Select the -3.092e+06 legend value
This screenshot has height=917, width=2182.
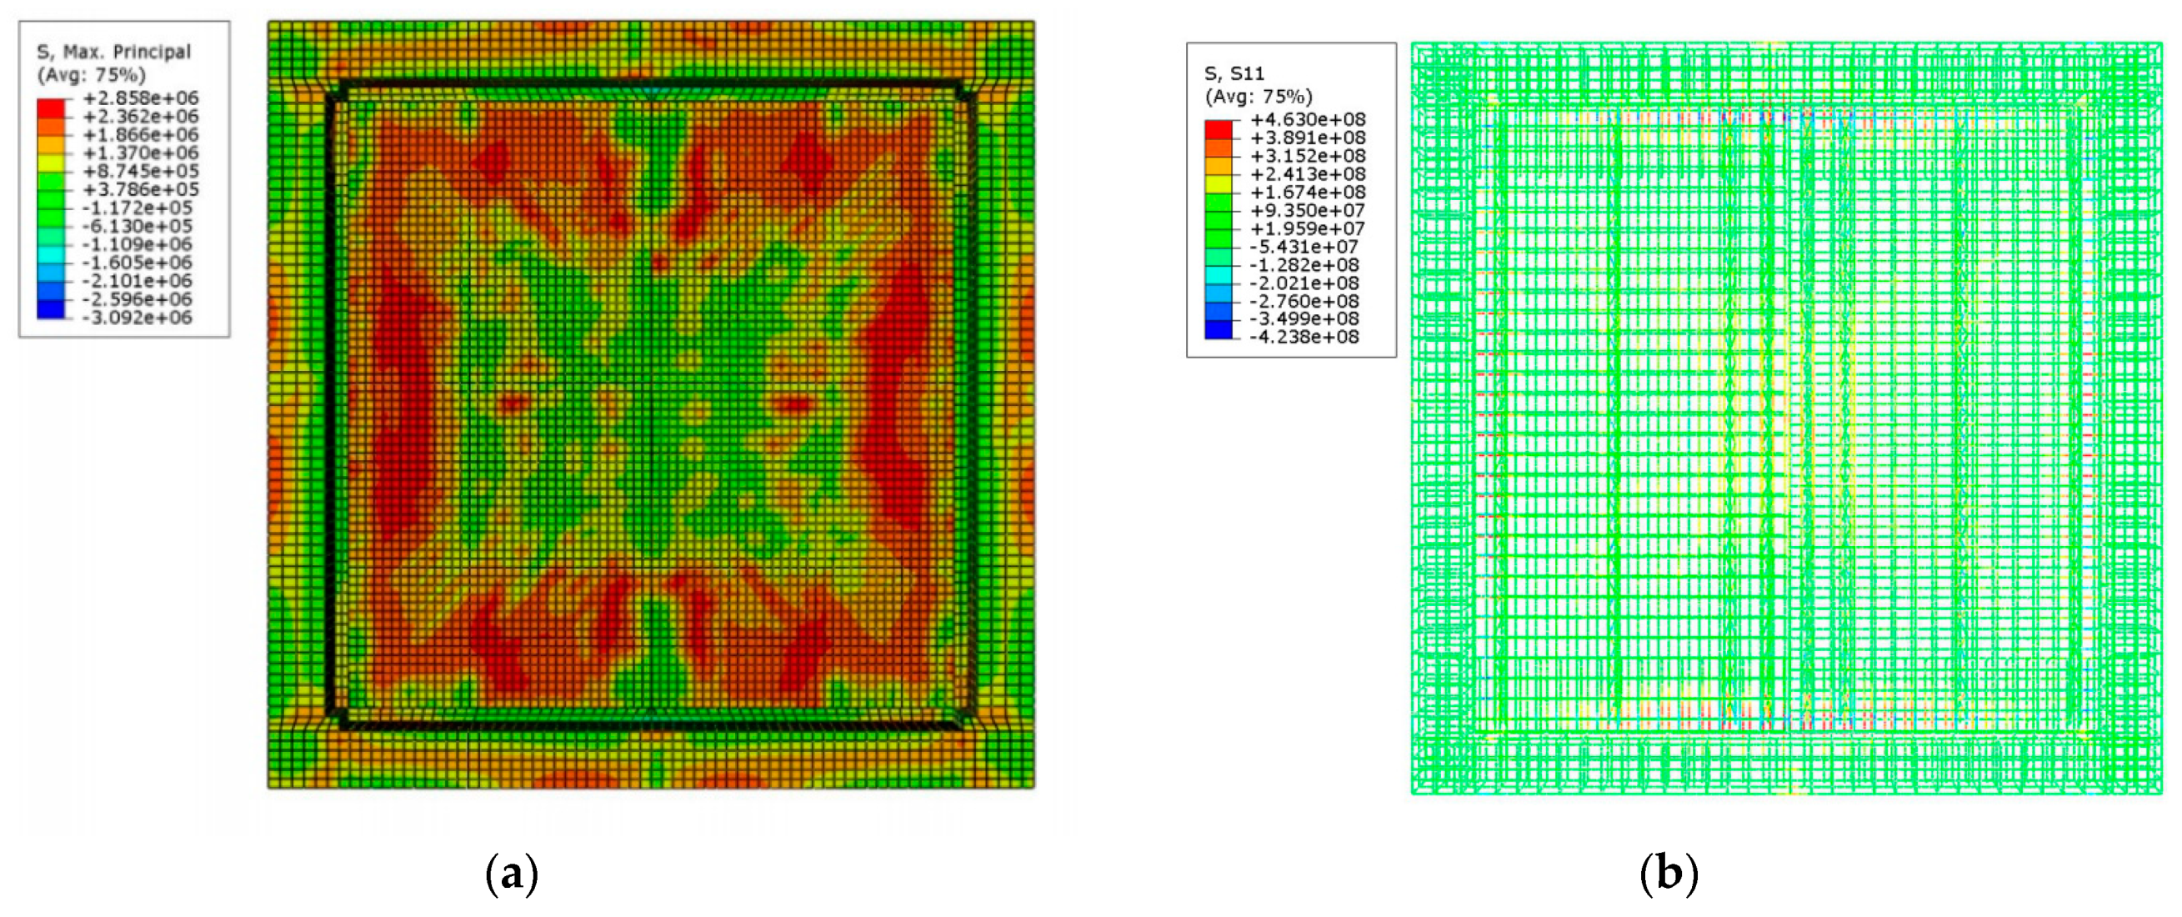tap(138, 318)
